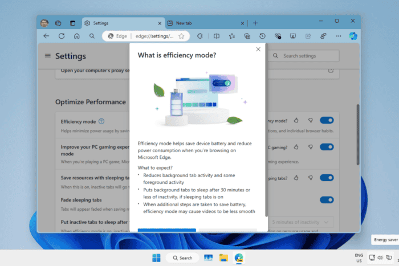Add this page to favorites star
The width and height of the screenshot is (399, 266).
(x=181, y=36)
